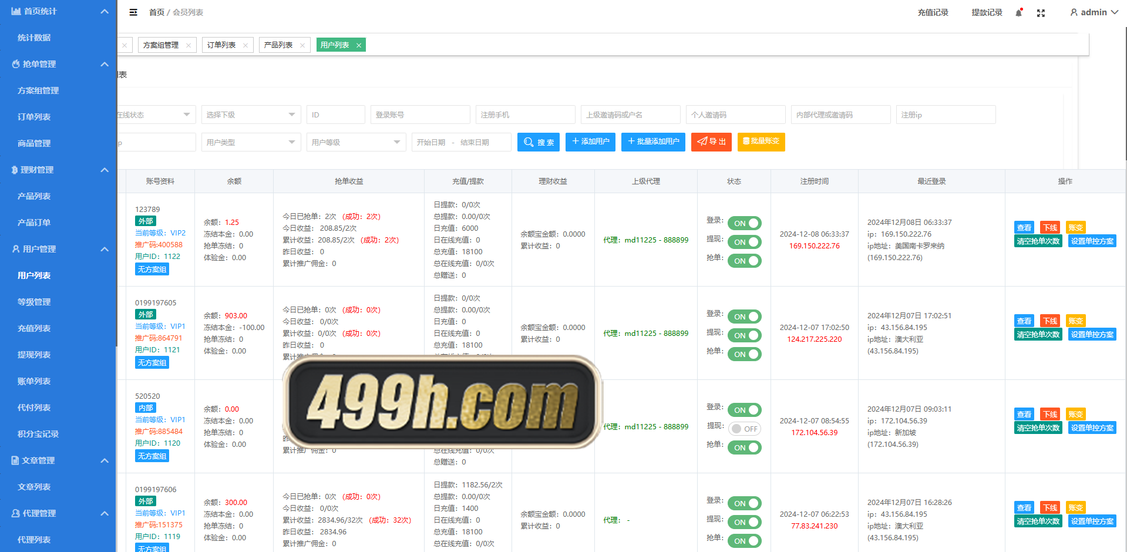This screenshot has width=1127, height=552.
Task: Click the 导出 export button
Action: pyautogui.click(x=711, y=142)
